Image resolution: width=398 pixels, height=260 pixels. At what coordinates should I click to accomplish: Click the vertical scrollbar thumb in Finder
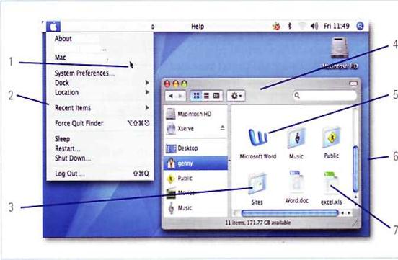pyautogui.click(x=355, y=169)
